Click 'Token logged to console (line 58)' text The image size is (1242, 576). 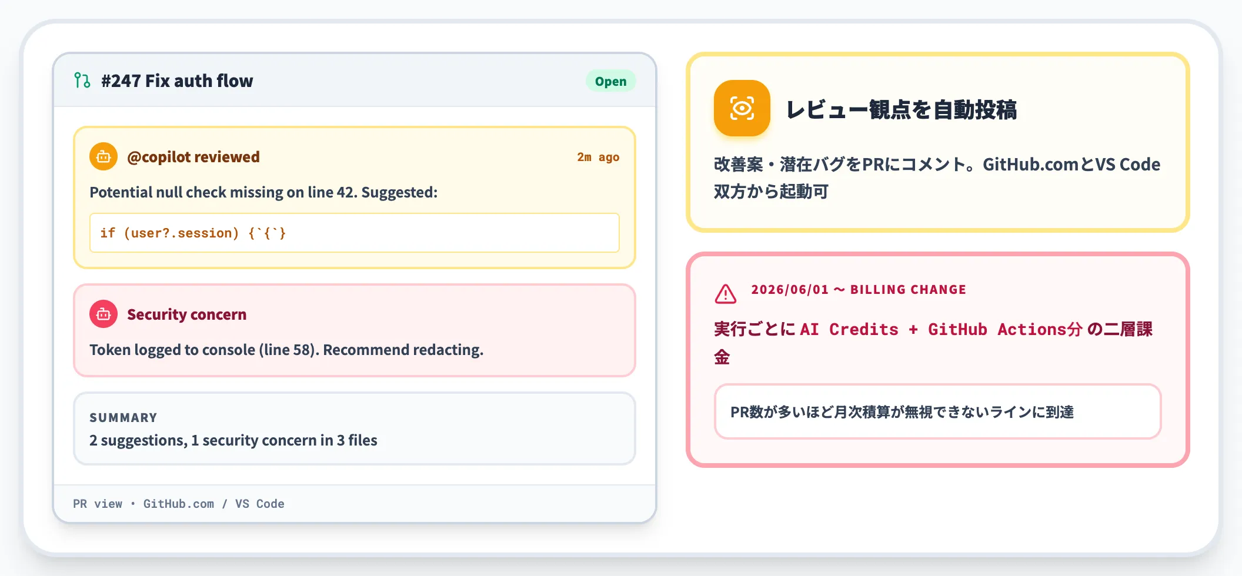[204, 350]
